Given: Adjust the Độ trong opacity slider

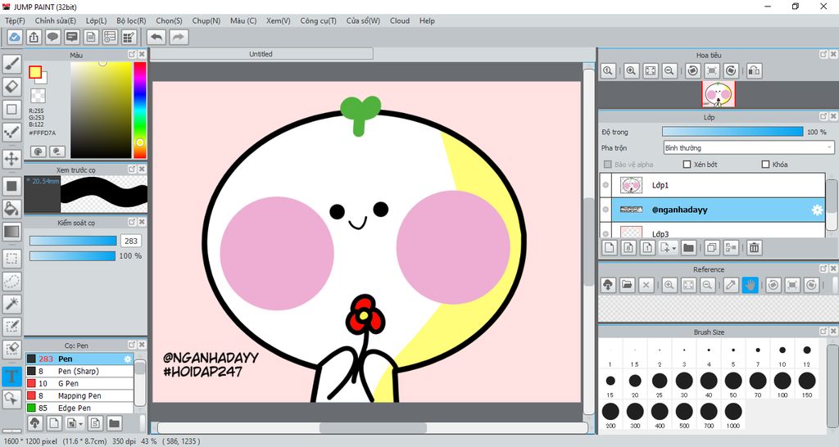Looking at the screenshot, I should [x=732, y=132].
